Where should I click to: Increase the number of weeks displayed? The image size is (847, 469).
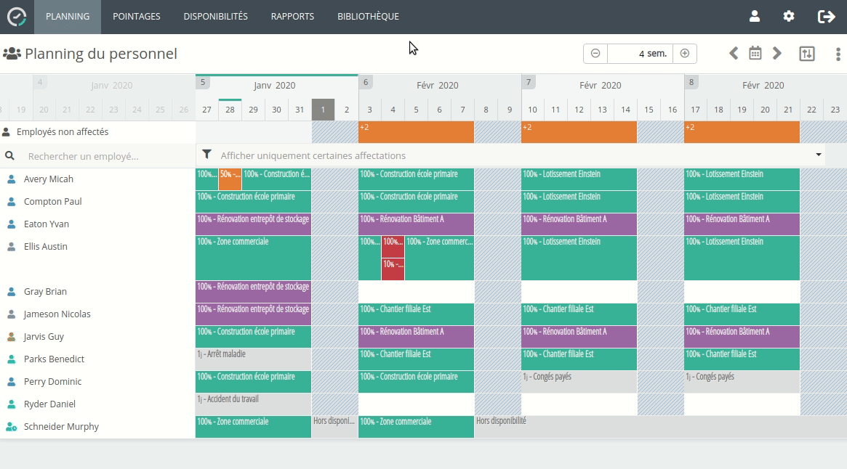tap(684, 53)
